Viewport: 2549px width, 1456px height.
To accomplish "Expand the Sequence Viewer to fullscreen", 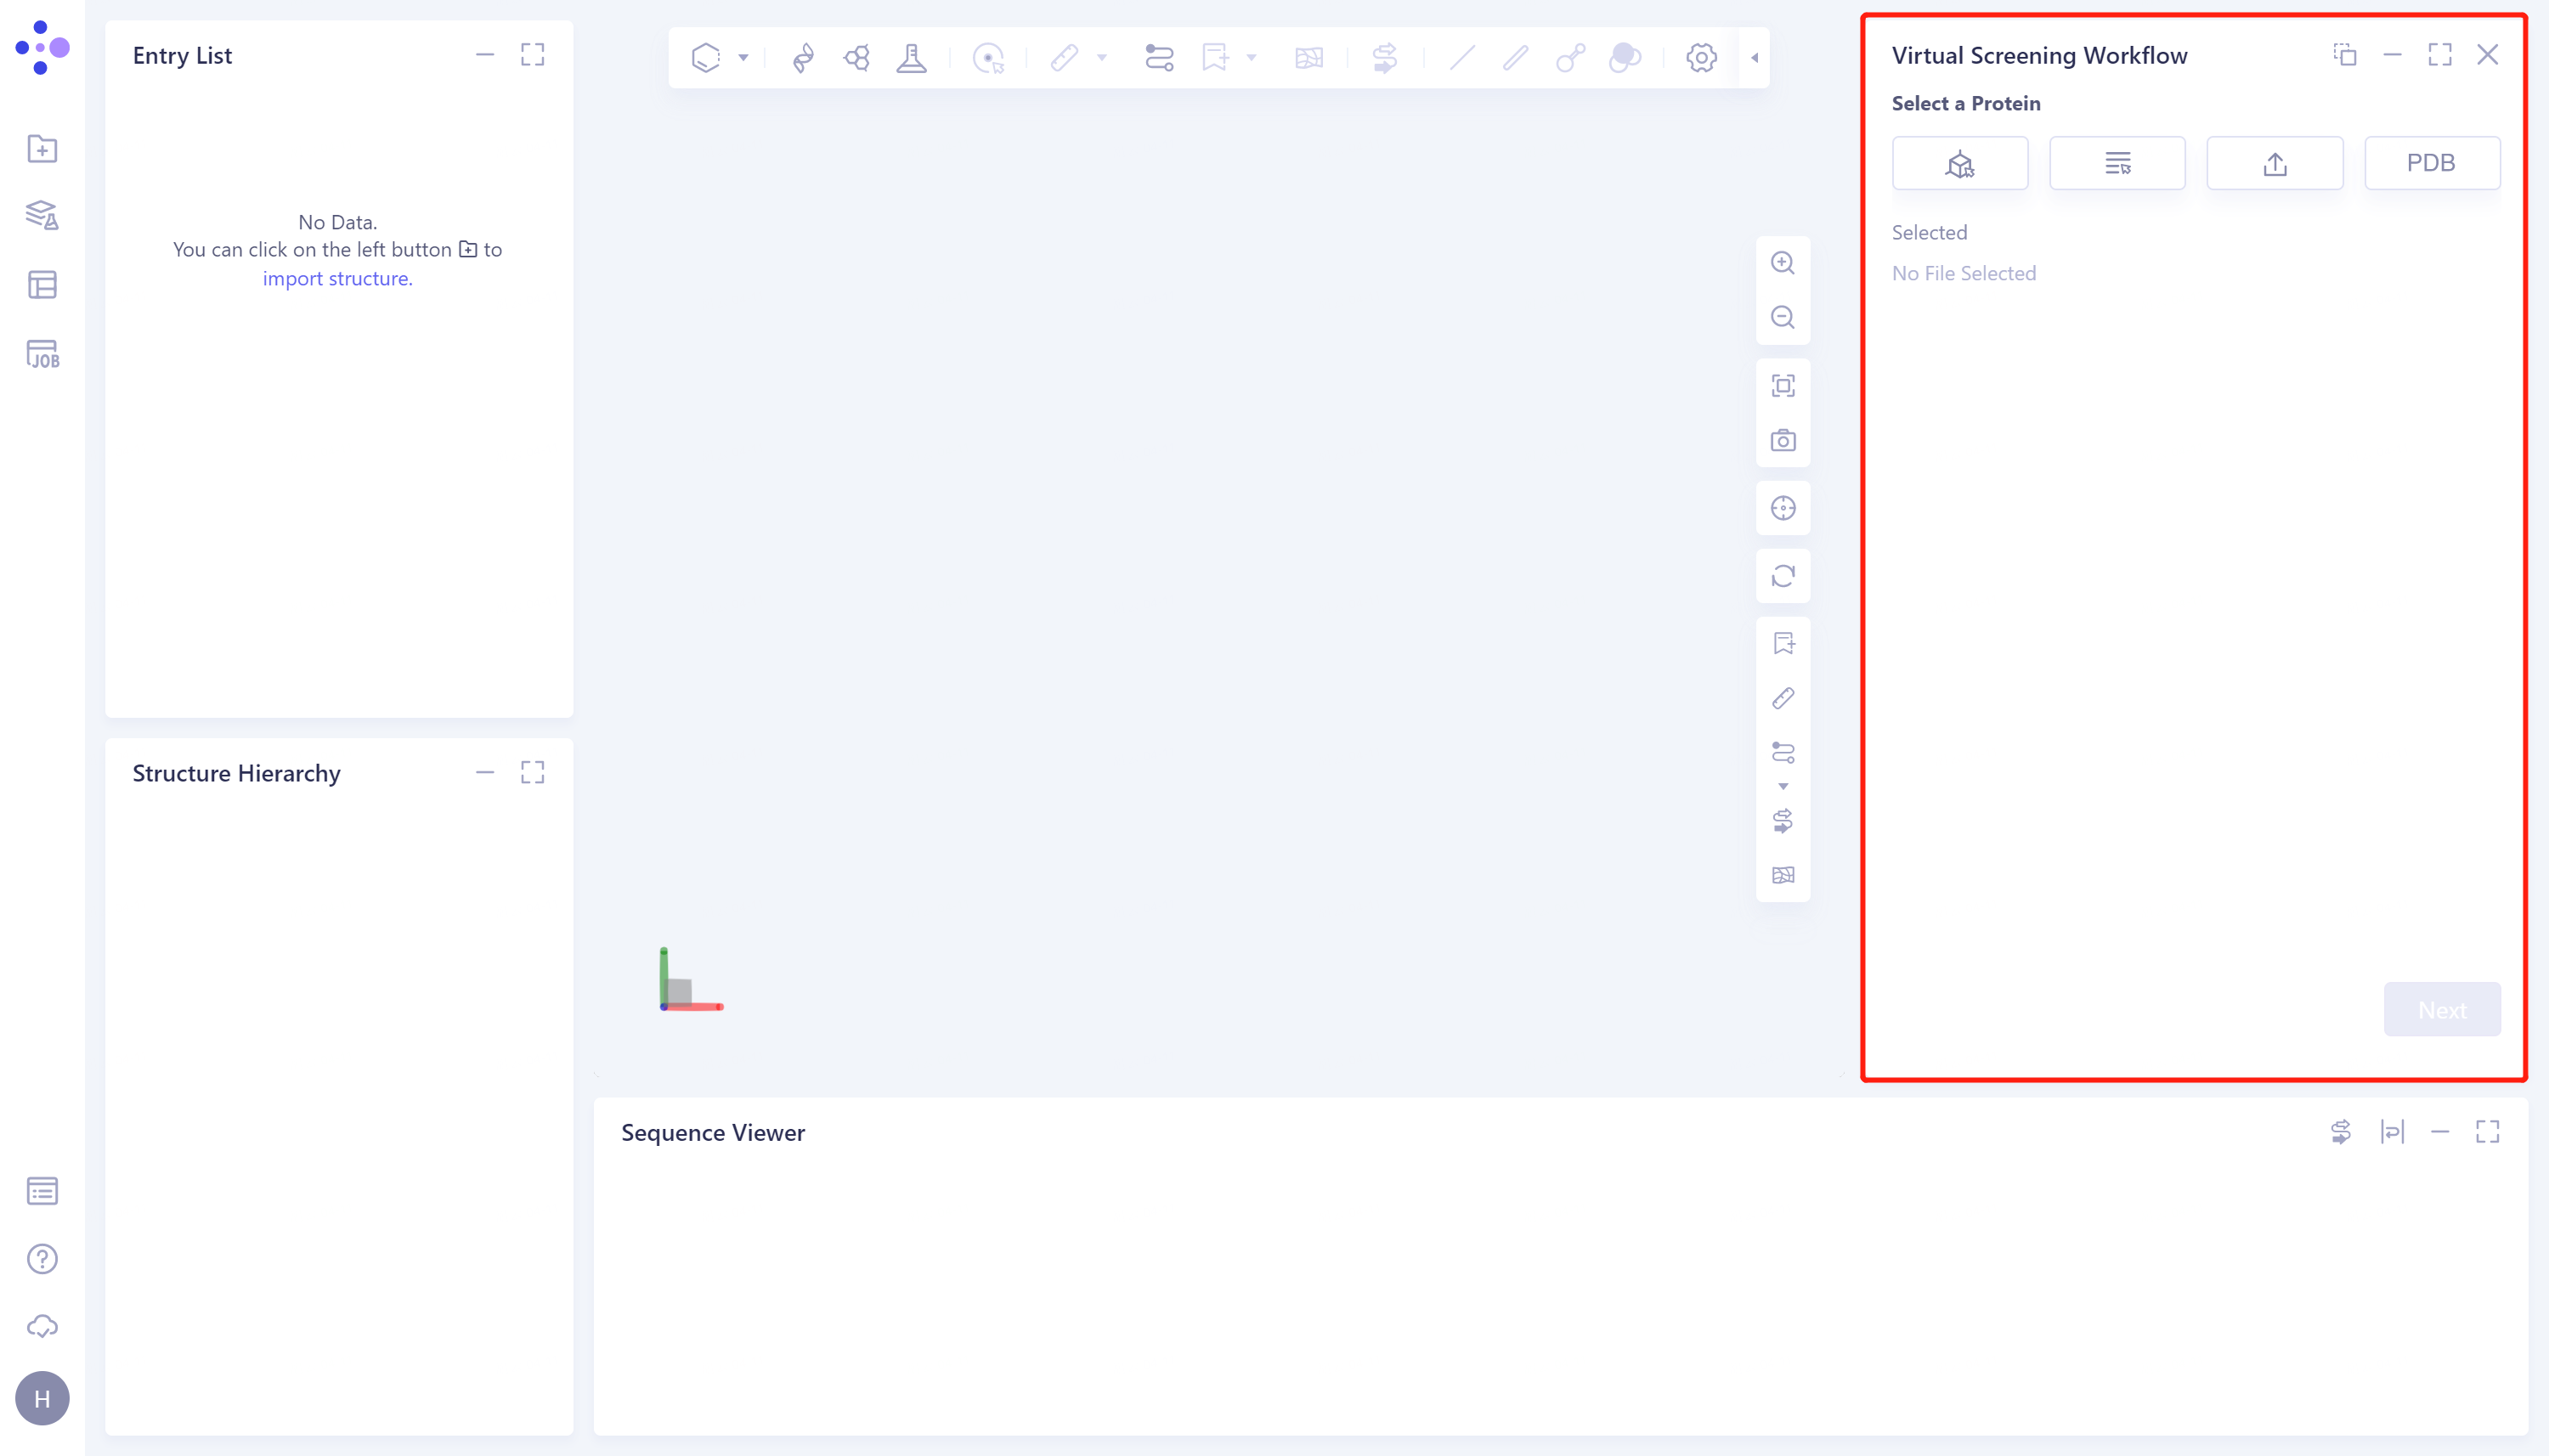I will pyautogui.click(x=2489, y=1131).
